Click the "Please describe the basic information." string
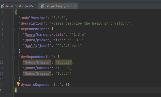161x97 pixels. tap(90, 23)
